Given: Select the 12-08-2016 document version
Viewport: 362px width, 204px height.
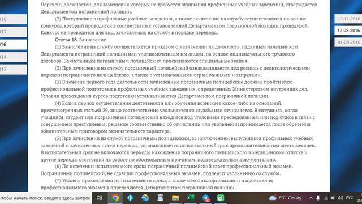Looking at the screenshot, I should 348,31.
